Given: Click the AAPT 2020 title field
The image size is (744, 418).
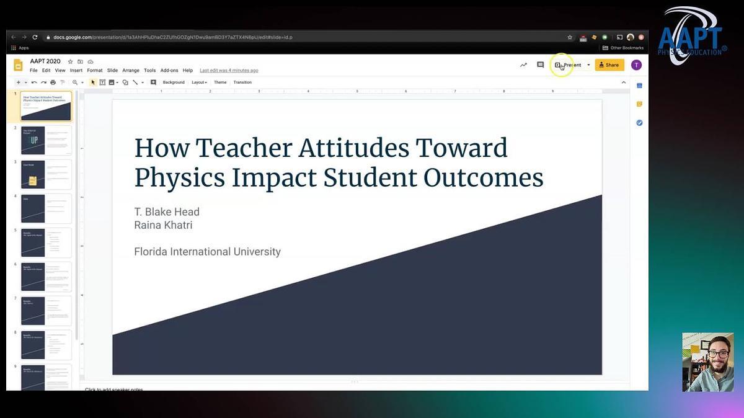Looking at the screenshot, I should (45, 62).
